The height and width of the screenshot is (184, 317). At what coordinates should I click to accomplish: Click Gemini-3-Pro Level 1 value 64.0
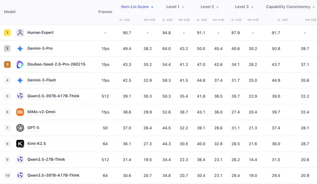[x=166, y=48]
